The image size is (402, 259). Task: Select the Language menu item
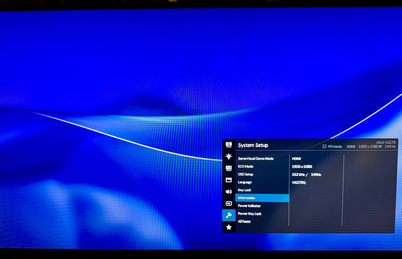click(245, 182)
